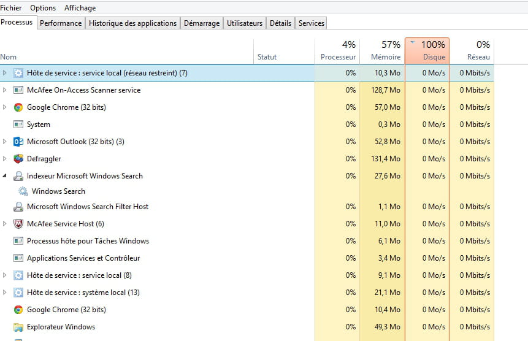This screenshot has width=528, height=341.
Task: Click the Defraggler icon
Action: [x=18, y=159]
